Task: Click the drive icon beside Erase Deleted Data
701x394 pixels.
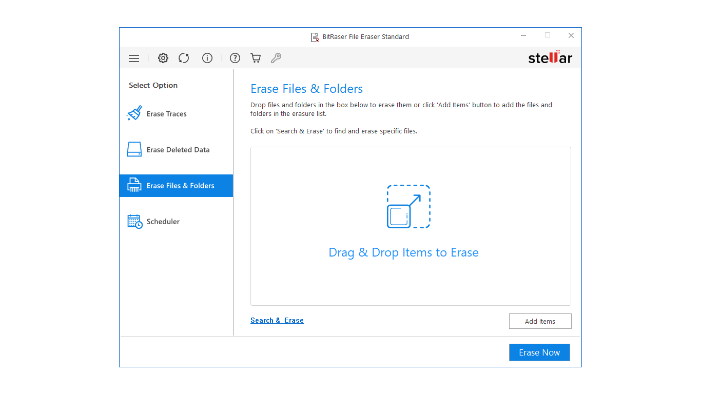Action: click(x=134, y=149)
